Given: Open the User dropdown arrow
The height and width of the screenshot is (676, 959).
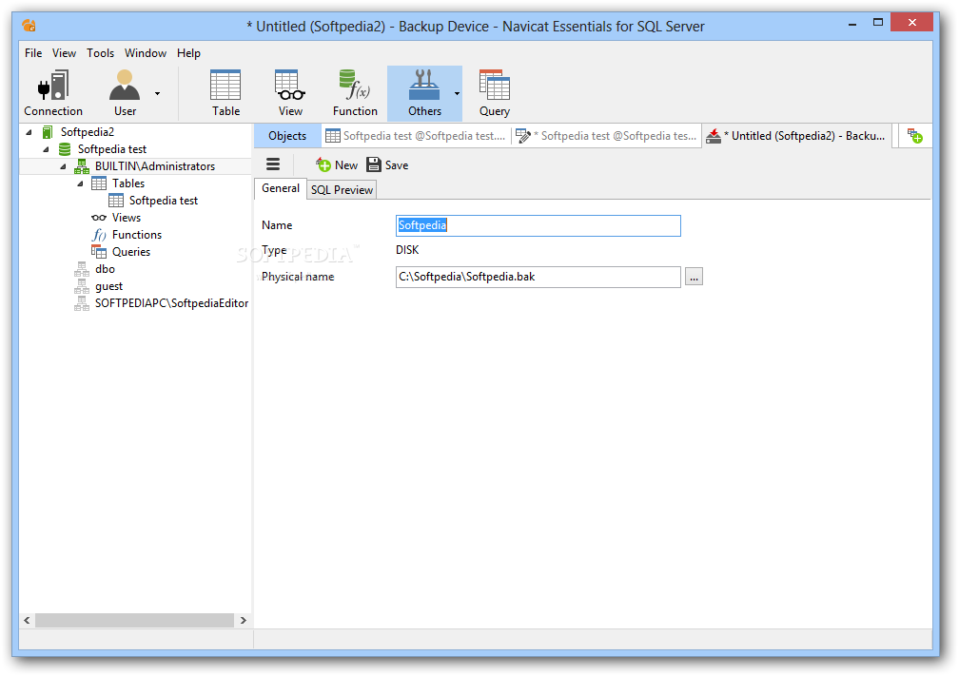Looking at the screenshot, I should click(x=157, y=93).
